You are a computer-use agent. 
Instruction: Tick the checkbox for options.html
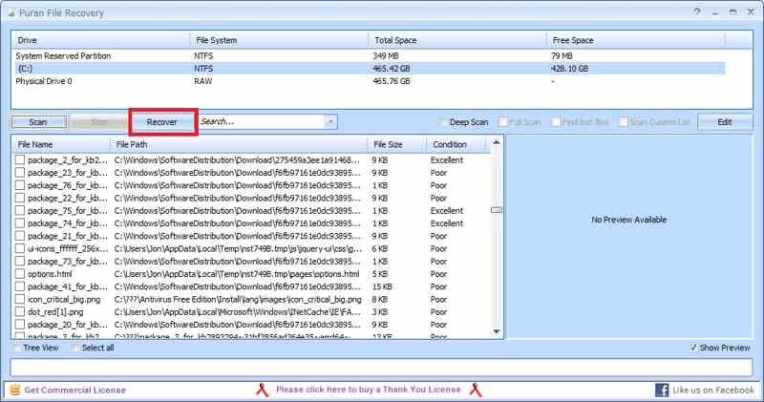(x=20, y=274)
